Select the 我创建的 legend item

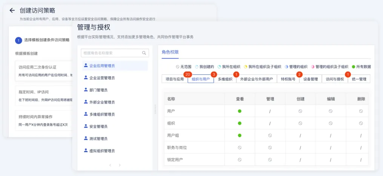(x=205, y=67)
